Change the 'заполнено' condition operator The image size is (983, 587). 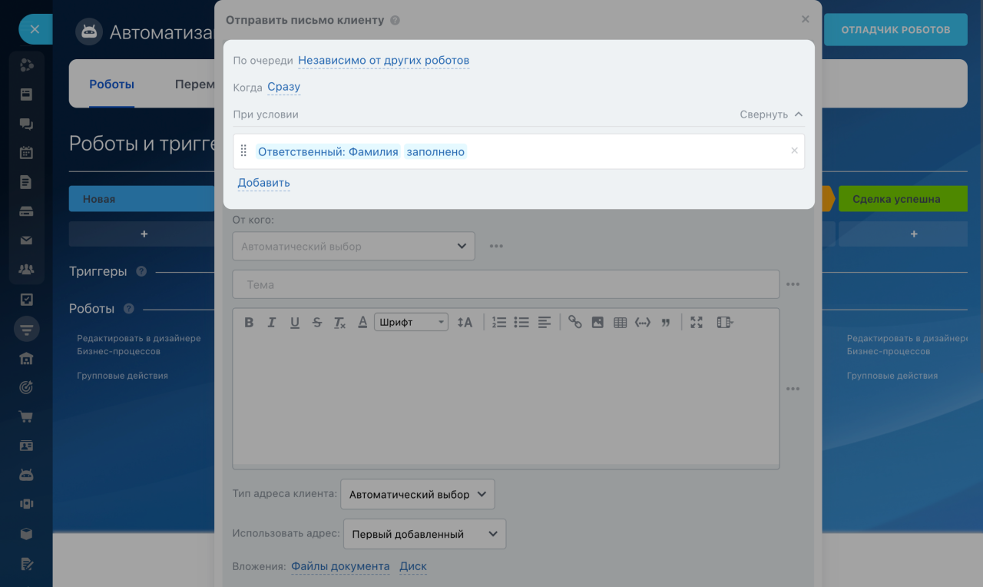435,151
